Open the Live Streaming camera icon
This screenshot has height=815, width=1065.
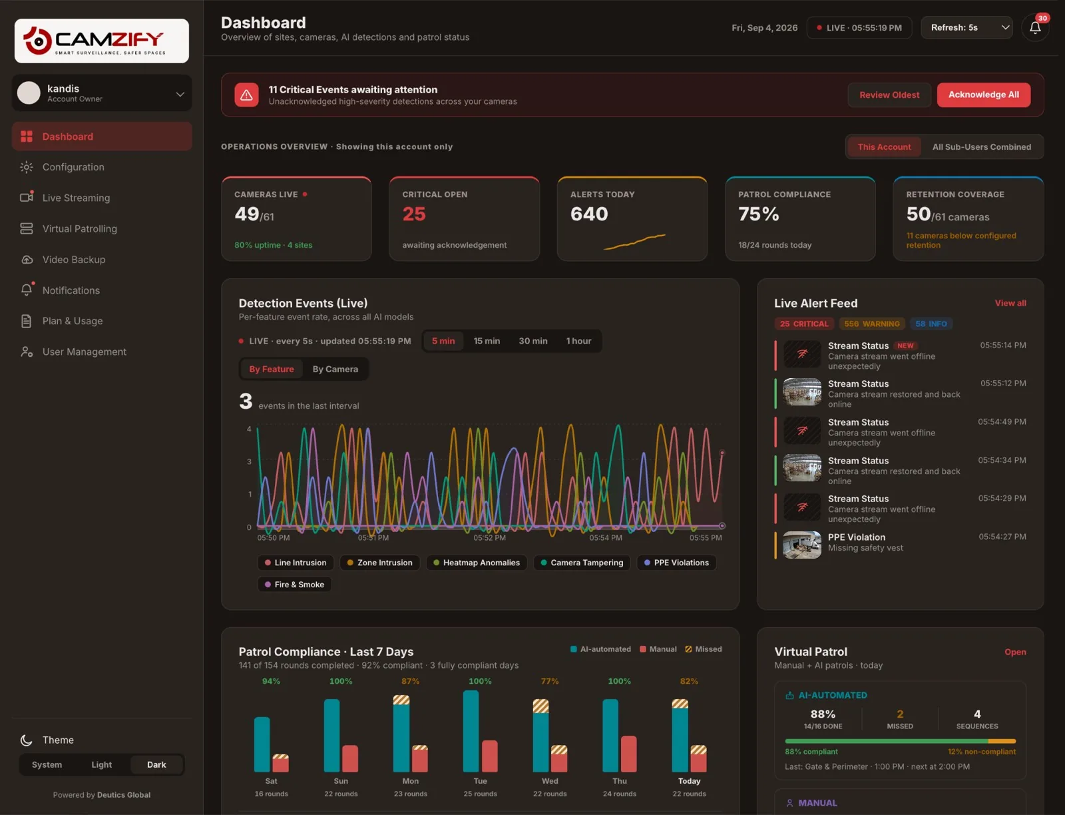(x=27, y=198)
